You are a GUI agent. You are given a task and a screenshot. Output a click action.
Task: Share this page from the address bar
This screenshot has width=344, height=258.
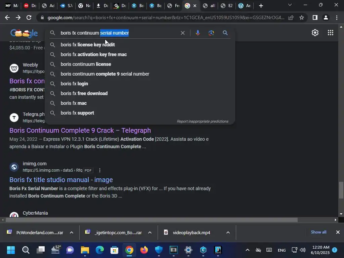pyautogui.click(x=291, y=17)
